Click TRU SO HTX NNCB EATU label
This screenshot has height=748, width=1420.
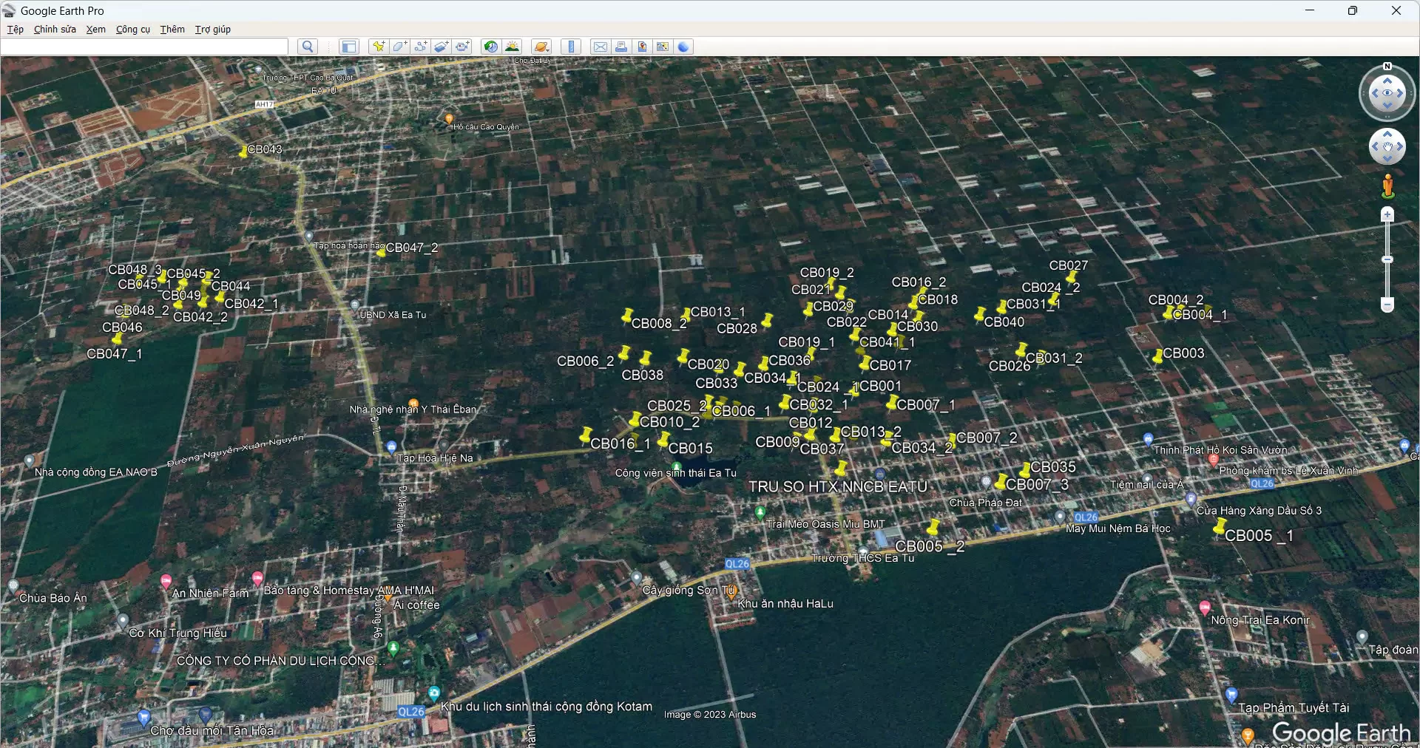tap(838, 487)
